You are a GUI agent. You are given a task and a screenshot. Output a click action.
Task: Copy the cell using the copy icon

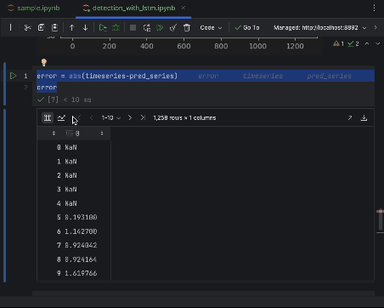pos(41,27)
